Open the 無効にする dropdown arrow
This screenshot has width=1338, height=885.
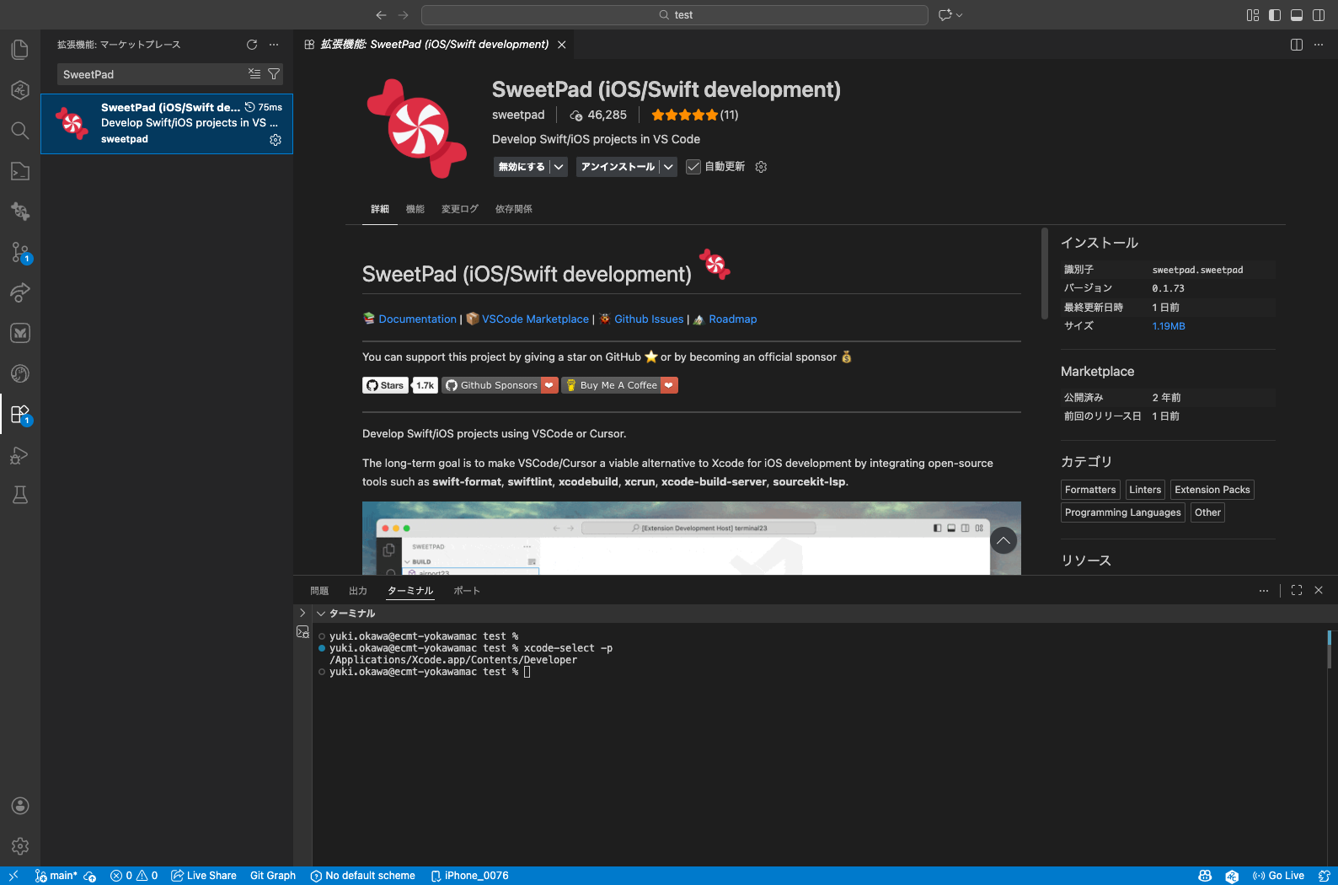coord(559,167)
